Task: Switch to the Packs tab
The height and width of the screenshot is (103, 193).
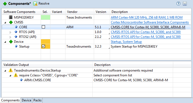Action: [37, 100]
